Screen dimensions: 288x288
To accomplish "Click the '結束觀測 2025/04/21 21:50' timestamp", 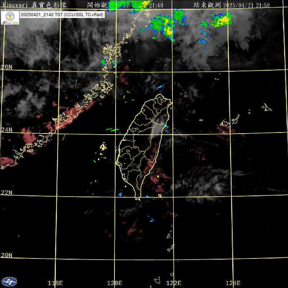I will click(231, 5).
